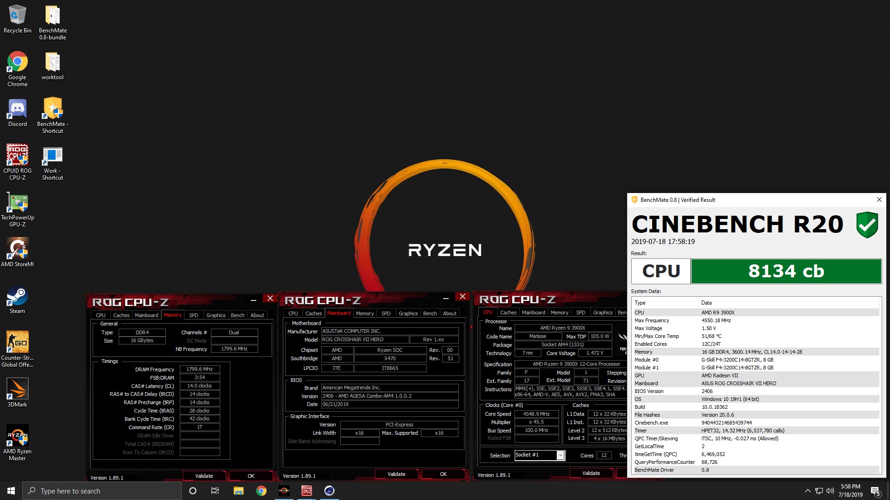Click the Type column header in BenchMate

(666, 303)
